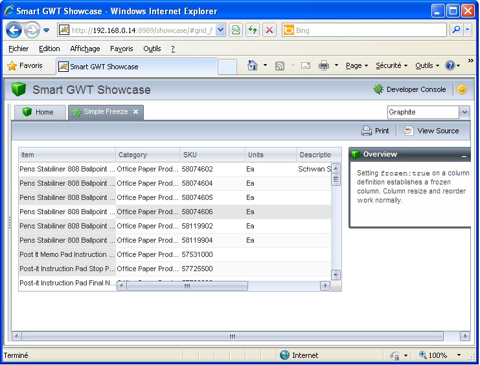Close the Simple Freeze tab

[x=135, y=112]
